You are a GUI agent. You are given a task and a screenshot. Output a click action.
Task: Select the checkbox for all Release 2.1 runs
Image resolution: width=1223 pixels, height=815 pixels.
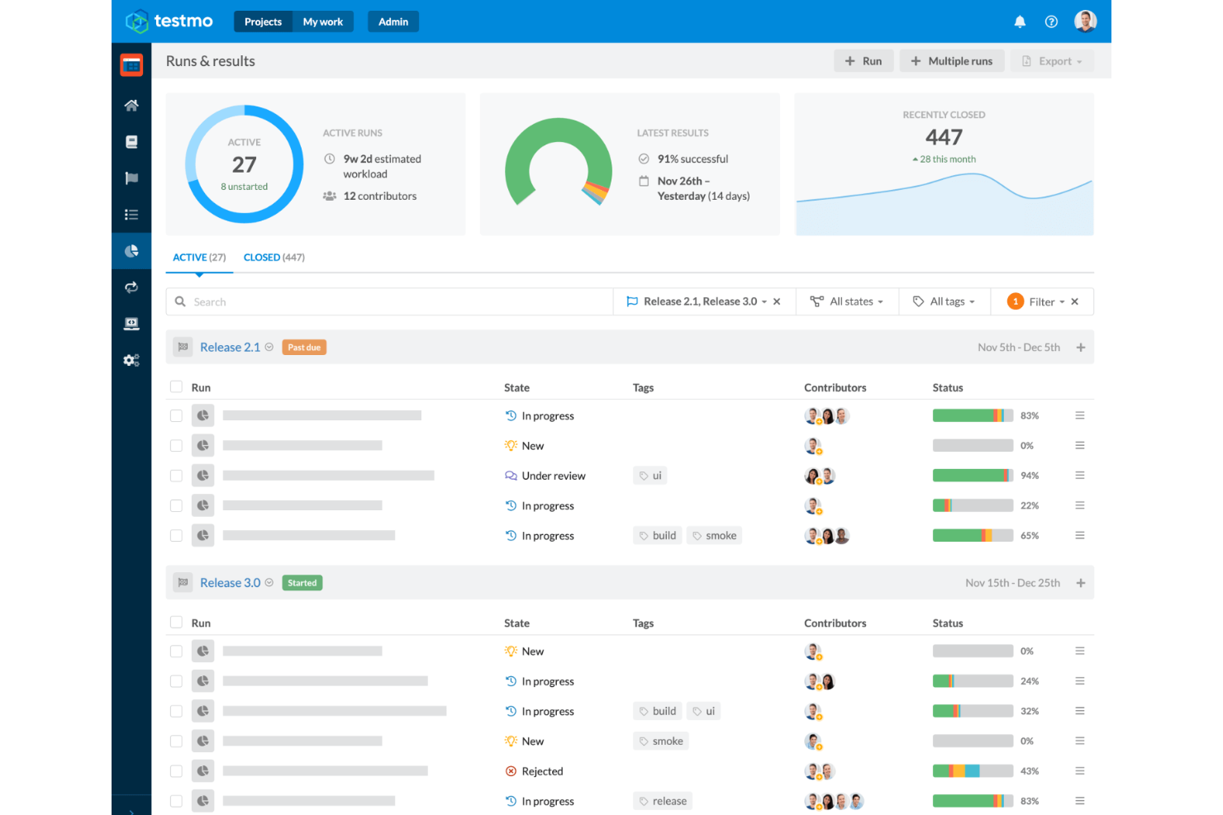(176, 386)
